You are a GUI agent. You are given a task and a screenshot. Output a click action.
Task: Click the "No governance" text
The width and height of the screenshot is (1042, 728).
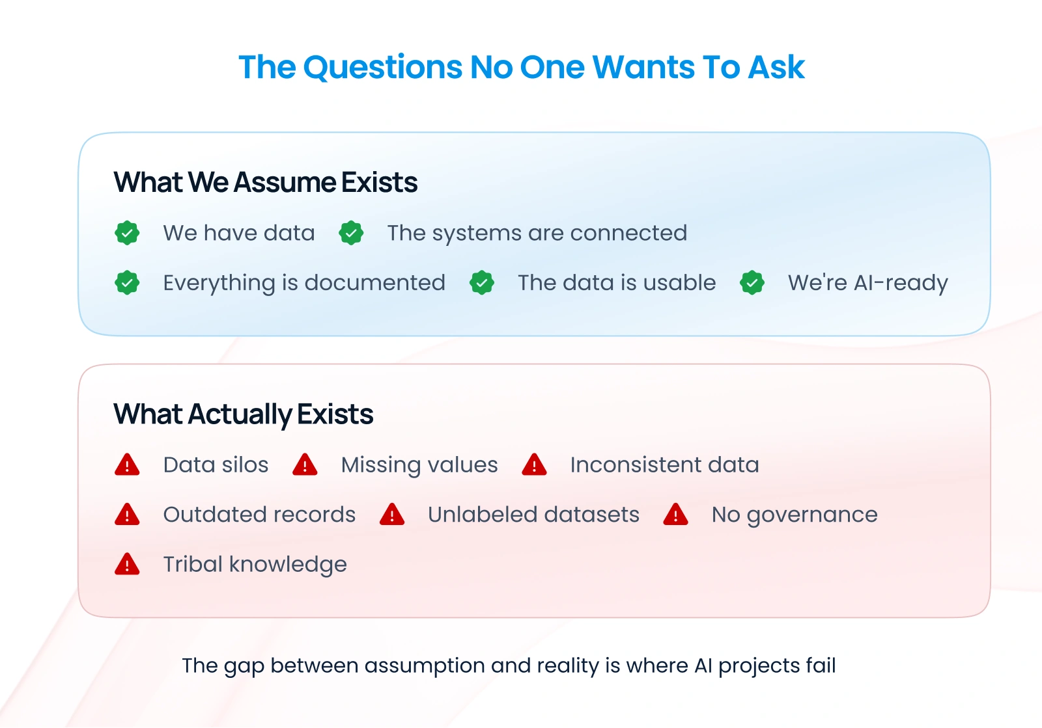pos(795,515)
